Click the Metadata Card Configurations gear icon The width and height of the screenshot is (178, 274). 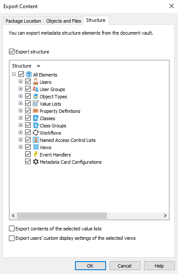click(x=36, y=162)
